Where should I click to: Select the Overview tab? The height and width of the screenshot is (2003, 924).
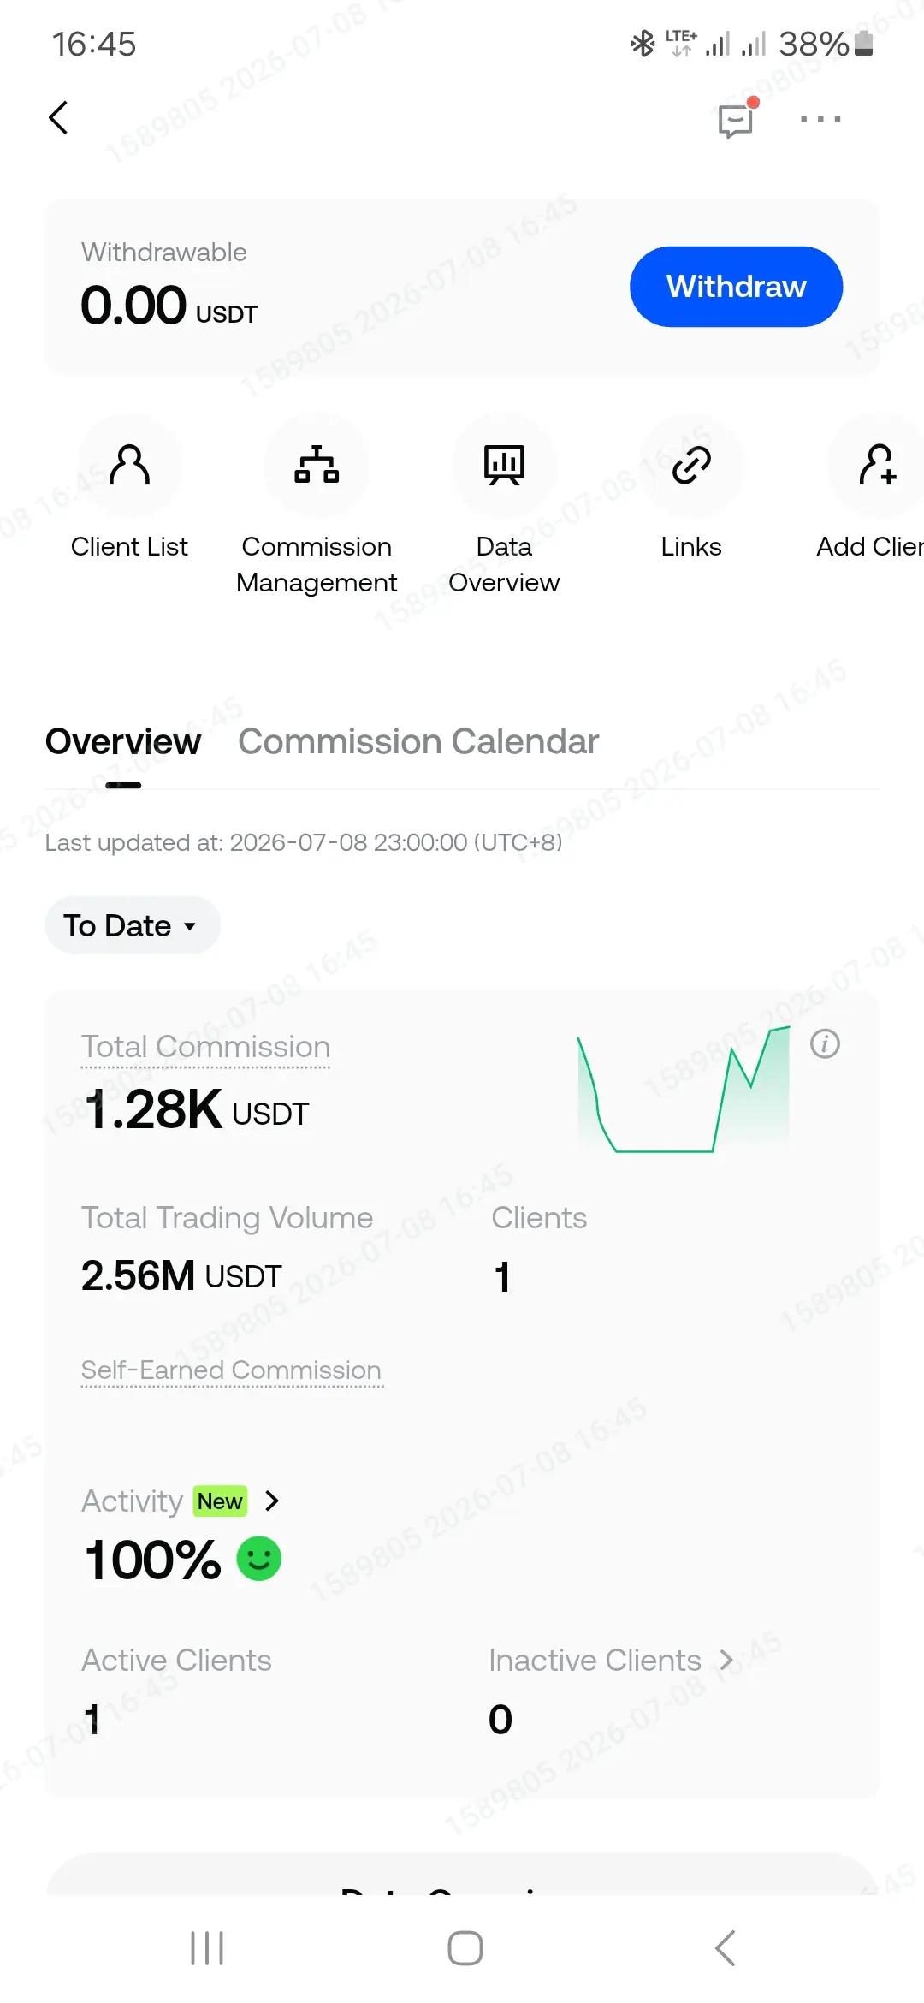[x=123, y=741]
